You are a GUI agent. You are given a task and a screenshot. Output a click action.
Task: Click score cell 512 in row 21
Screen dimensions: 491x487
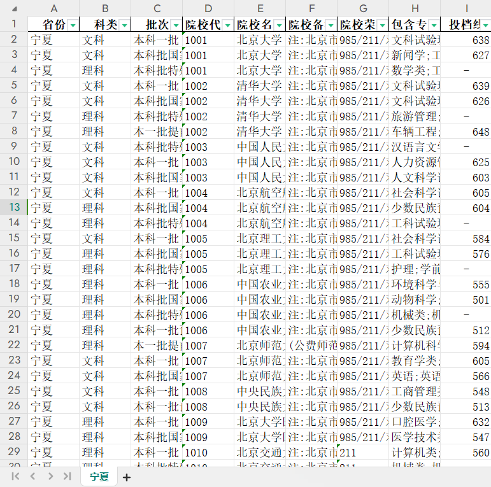click(x=466, y=330)
